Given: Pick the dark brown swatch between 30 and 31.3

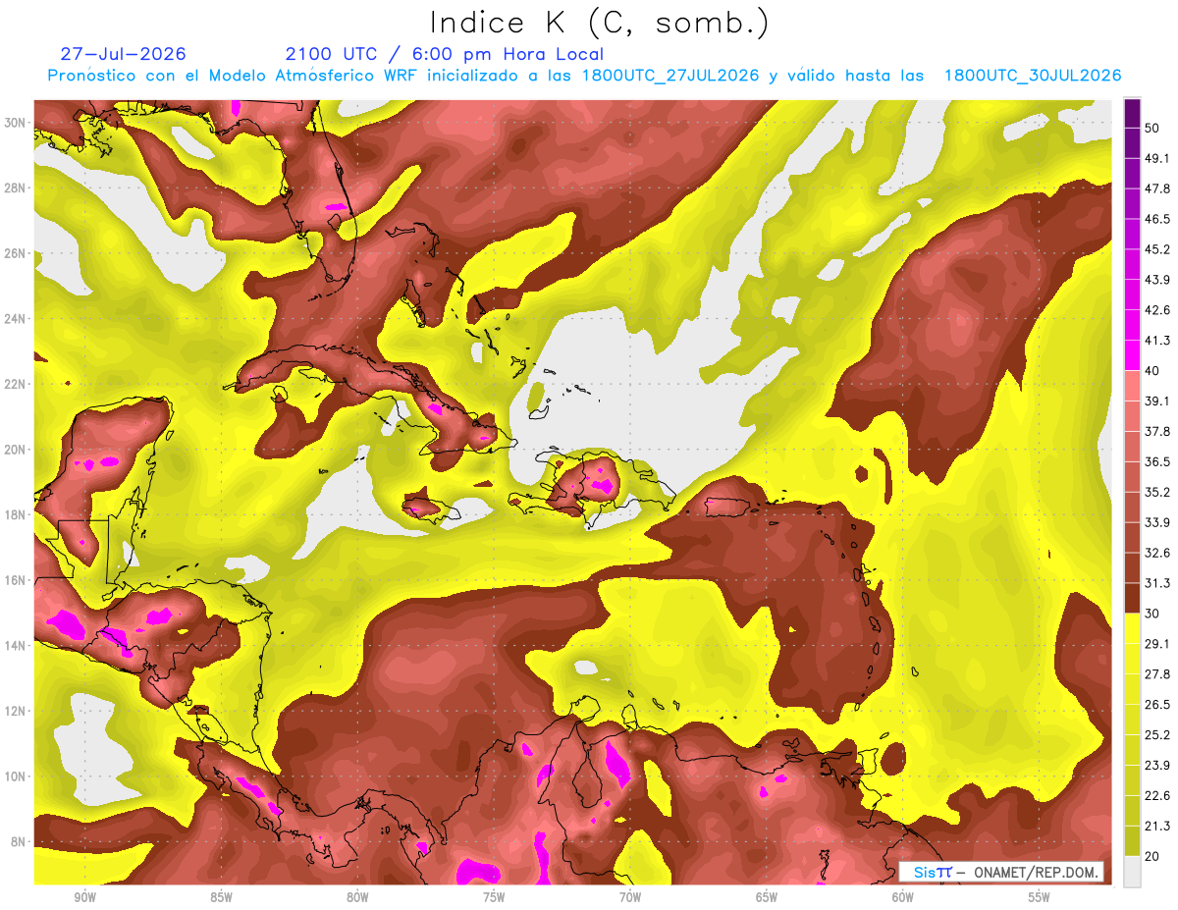Looking at the screenshot, I should point(1132,598).
